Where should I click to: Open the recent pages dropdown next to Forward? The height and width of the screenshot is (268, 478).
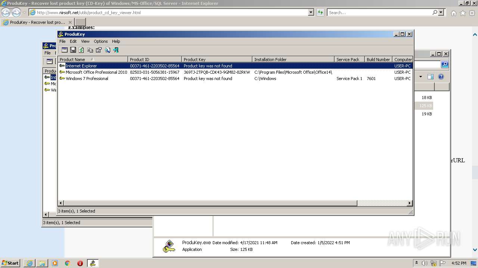coord(24,13)
